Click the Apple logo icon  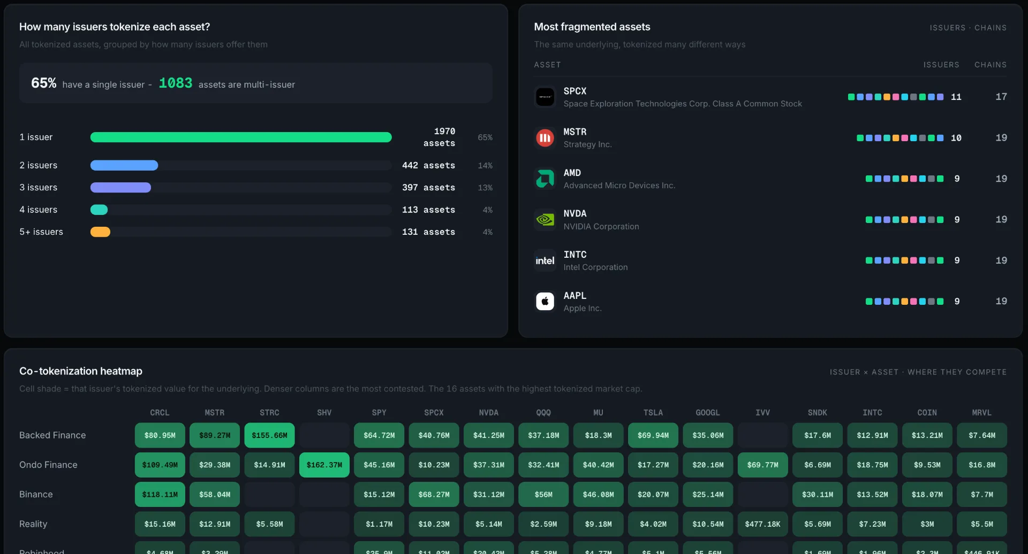pos(545,302)
